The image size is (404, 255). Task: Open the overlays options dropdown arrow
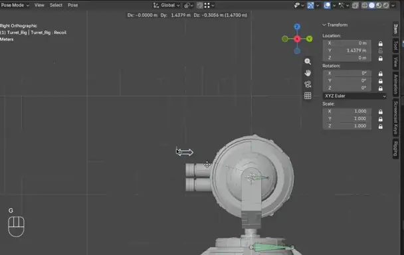click(334, 5)
